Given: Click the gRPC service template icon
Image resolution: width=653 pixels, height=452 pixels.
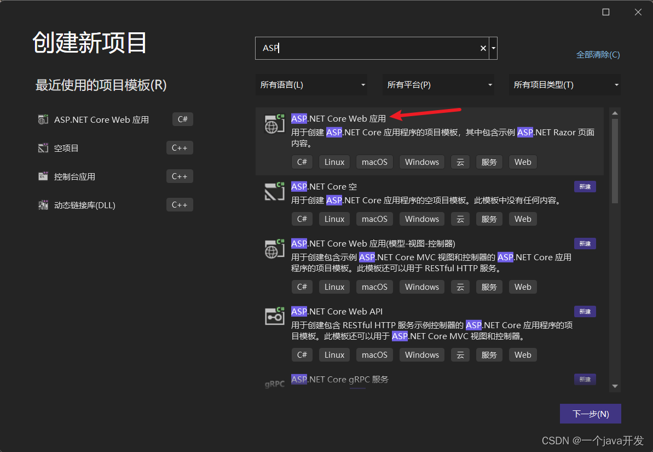Looking at the screenshot, I should (274, 384).
